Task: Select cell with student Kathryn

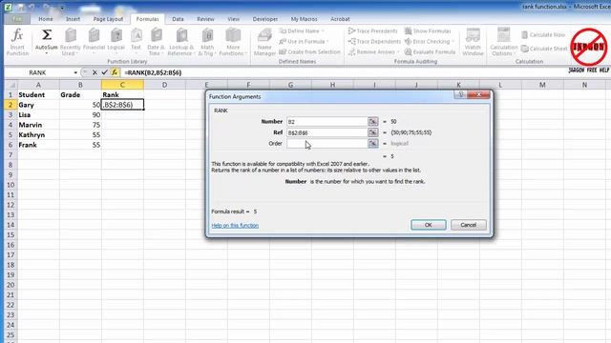Action: click(x=38, y=135)
